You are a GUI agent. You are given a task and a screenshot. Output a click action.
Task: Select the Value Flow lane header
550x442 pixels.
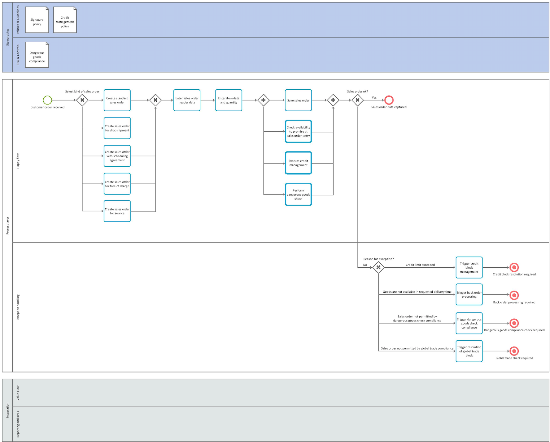click(x=18, y=393)
